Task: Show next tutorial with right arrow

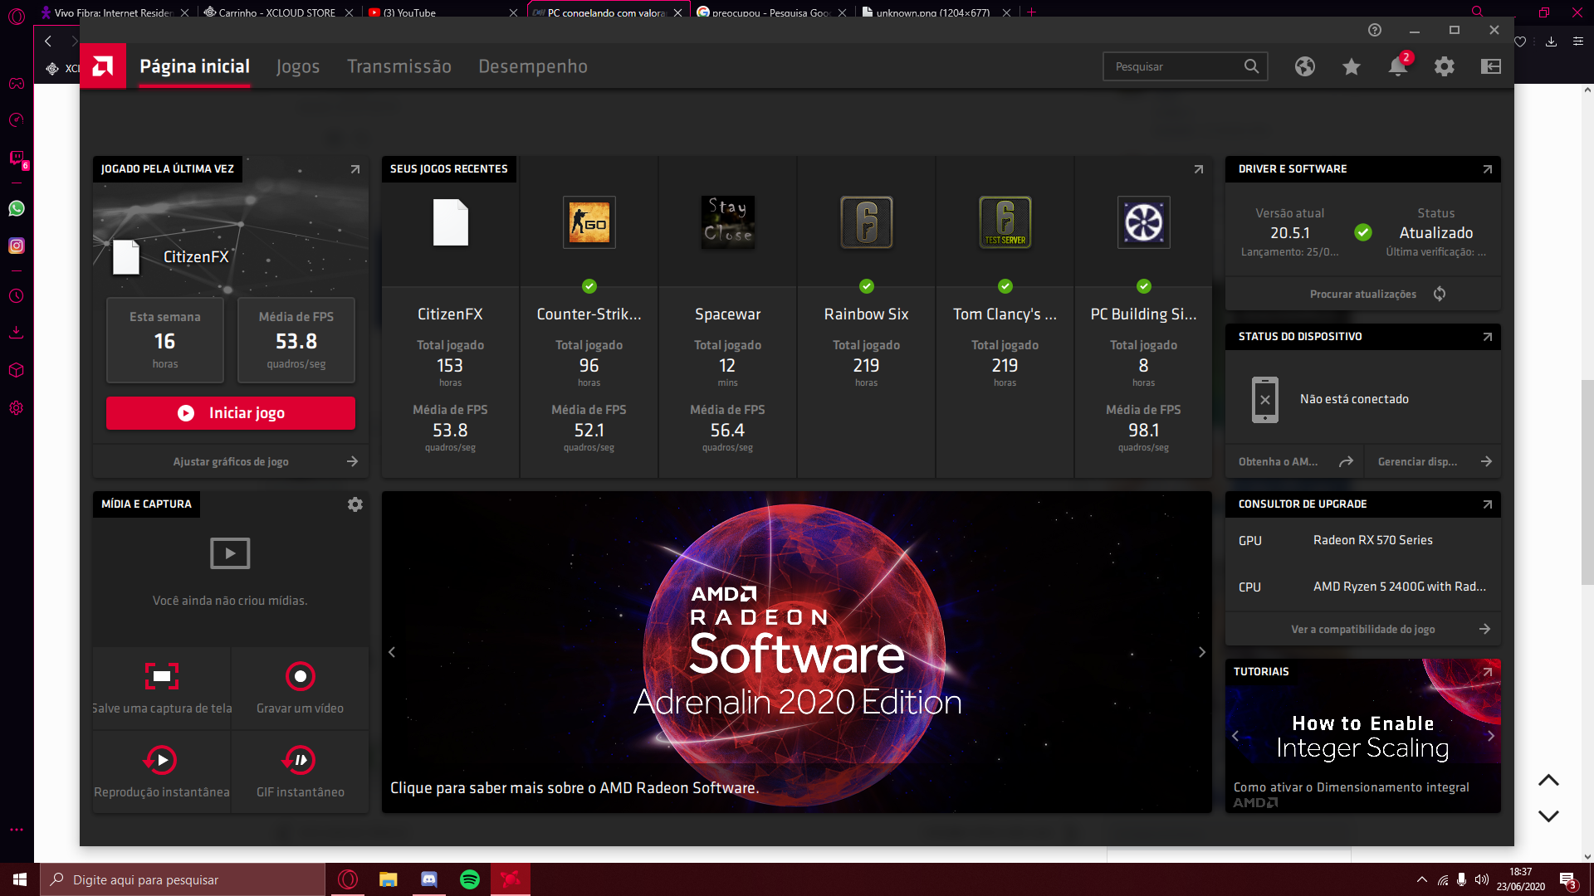Action: pos(1491,736)
